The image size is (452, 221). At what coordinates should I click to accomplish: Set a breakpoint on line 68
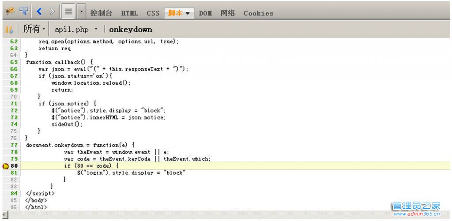[14, 83]
